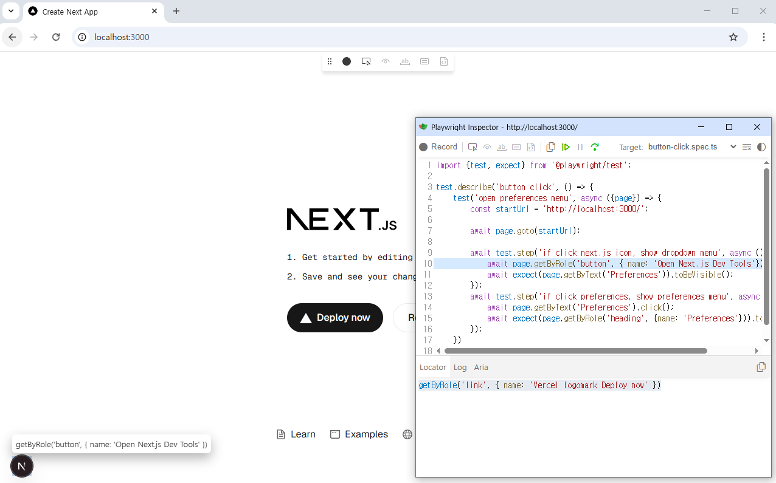Switch to the Locator tab
The width and height of the screenshot is (776, 483).
pos(433,368)
